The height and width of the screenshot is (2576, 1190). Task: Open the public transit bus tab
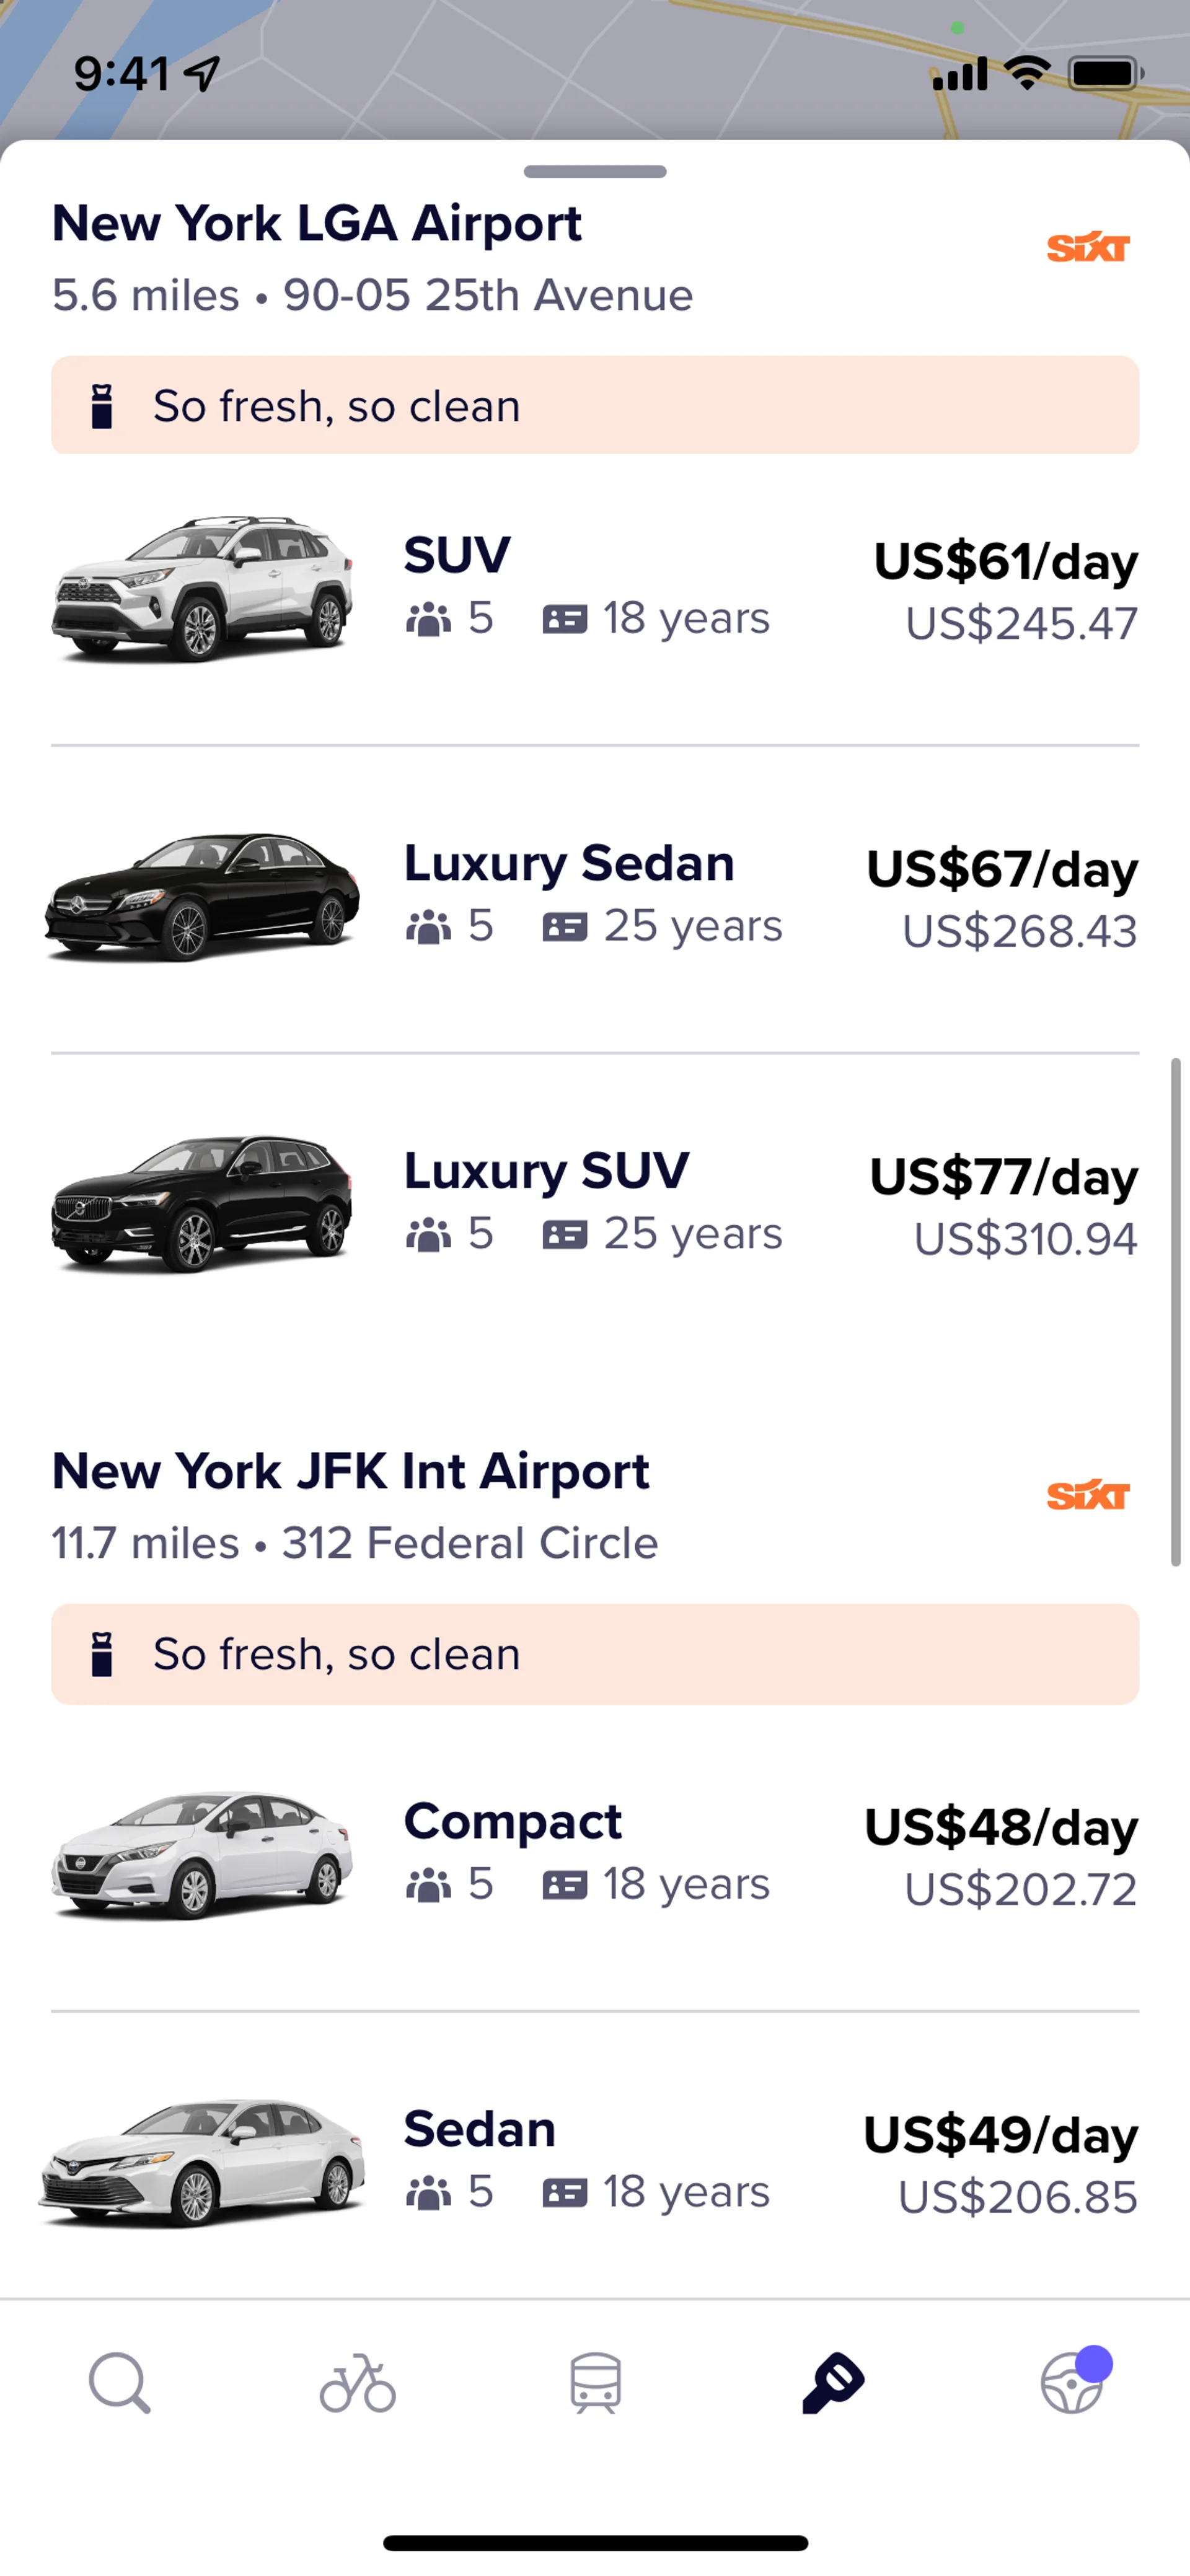595,2383
